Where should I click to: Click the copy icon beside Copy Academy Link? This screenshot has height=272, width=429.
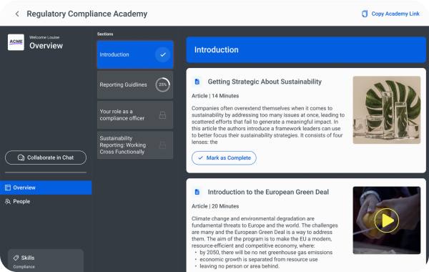pos(365,14)
